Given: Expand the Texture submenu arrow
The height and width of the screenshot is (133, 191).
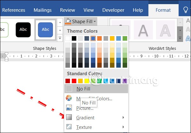Looking at the screenshot, I should (123, 127).
